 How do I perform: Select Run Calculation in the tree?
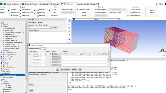[x=8, y=77]
